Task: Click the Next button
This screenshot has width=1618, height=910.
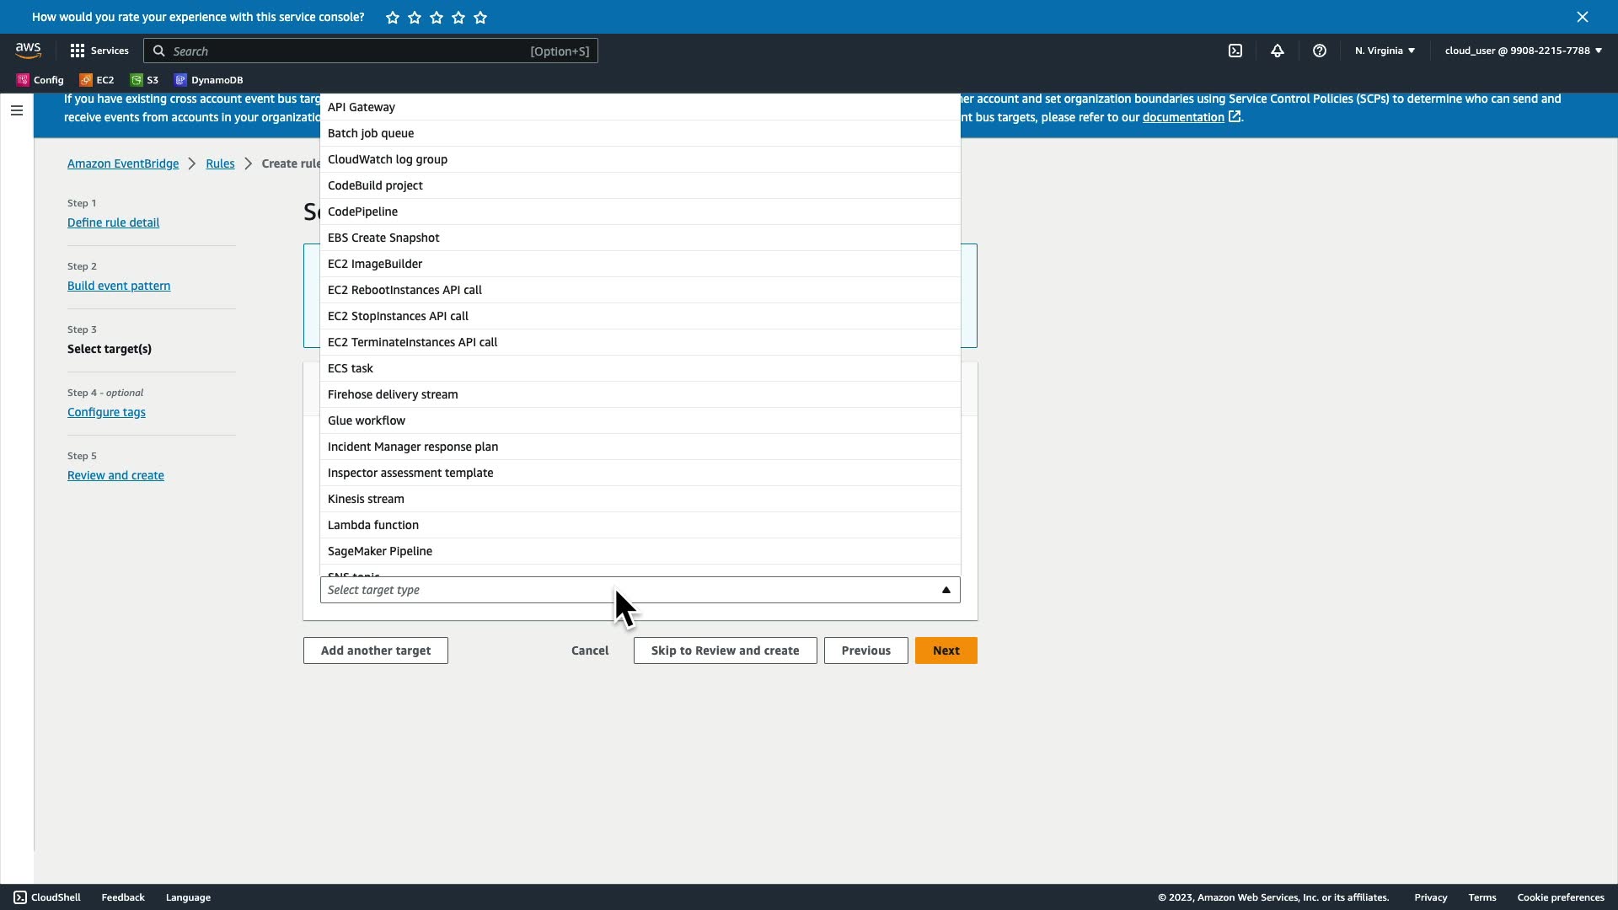Action: point(946,650)
